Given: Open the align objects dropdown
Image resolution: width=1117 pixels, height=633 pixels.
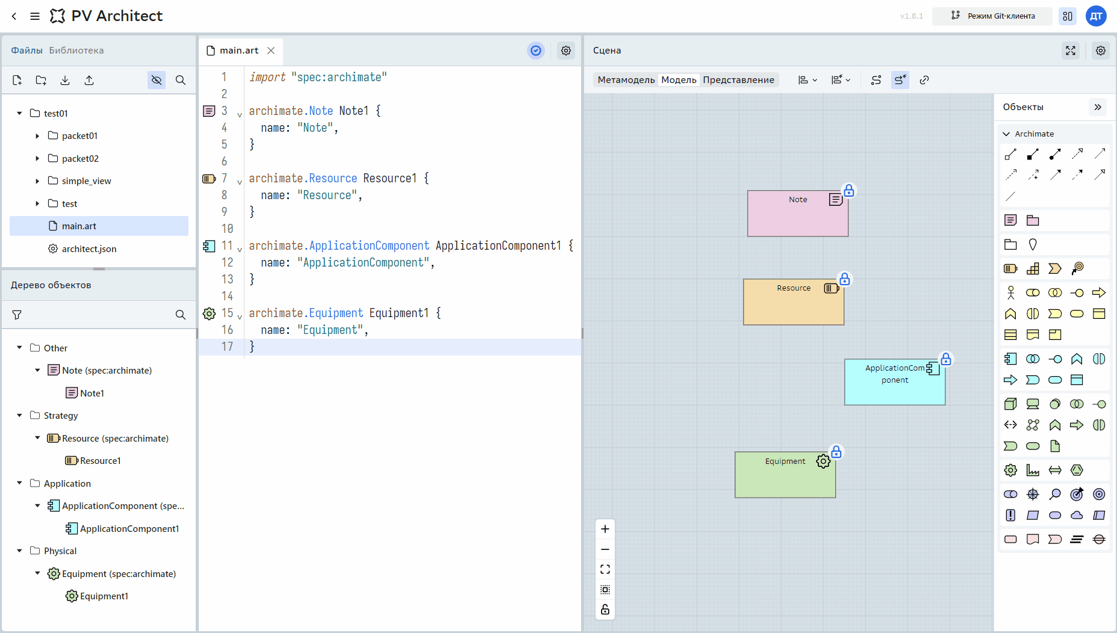Looking at the screenshot, I should (x=807, y=80).
